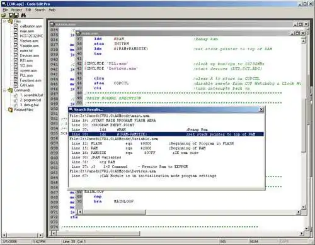Maximize the screen.asm editor window
The width and height of the screenshot is (315, 245).
click(301, 24)
